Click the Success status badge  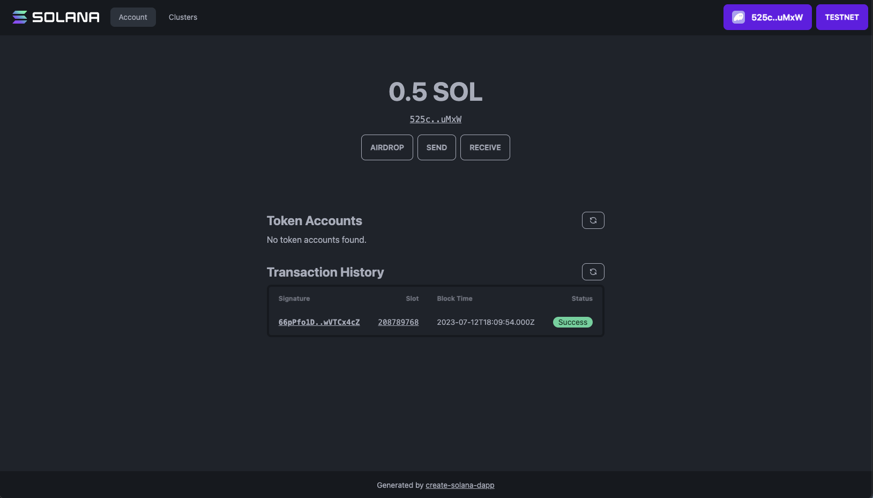572,322
